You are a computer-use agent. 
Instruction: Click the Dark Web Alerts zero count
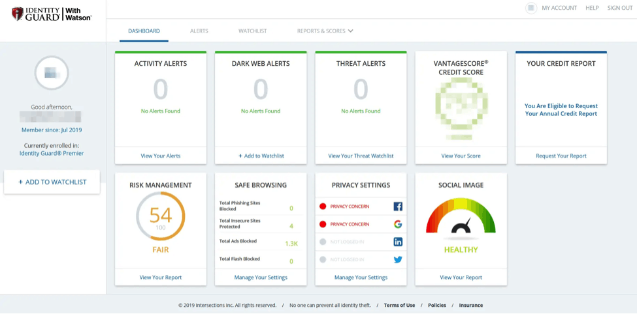coord(261,89)
